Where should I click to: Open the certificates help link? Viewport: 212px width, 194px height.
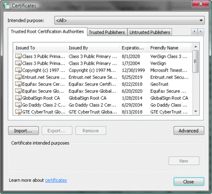56,180
